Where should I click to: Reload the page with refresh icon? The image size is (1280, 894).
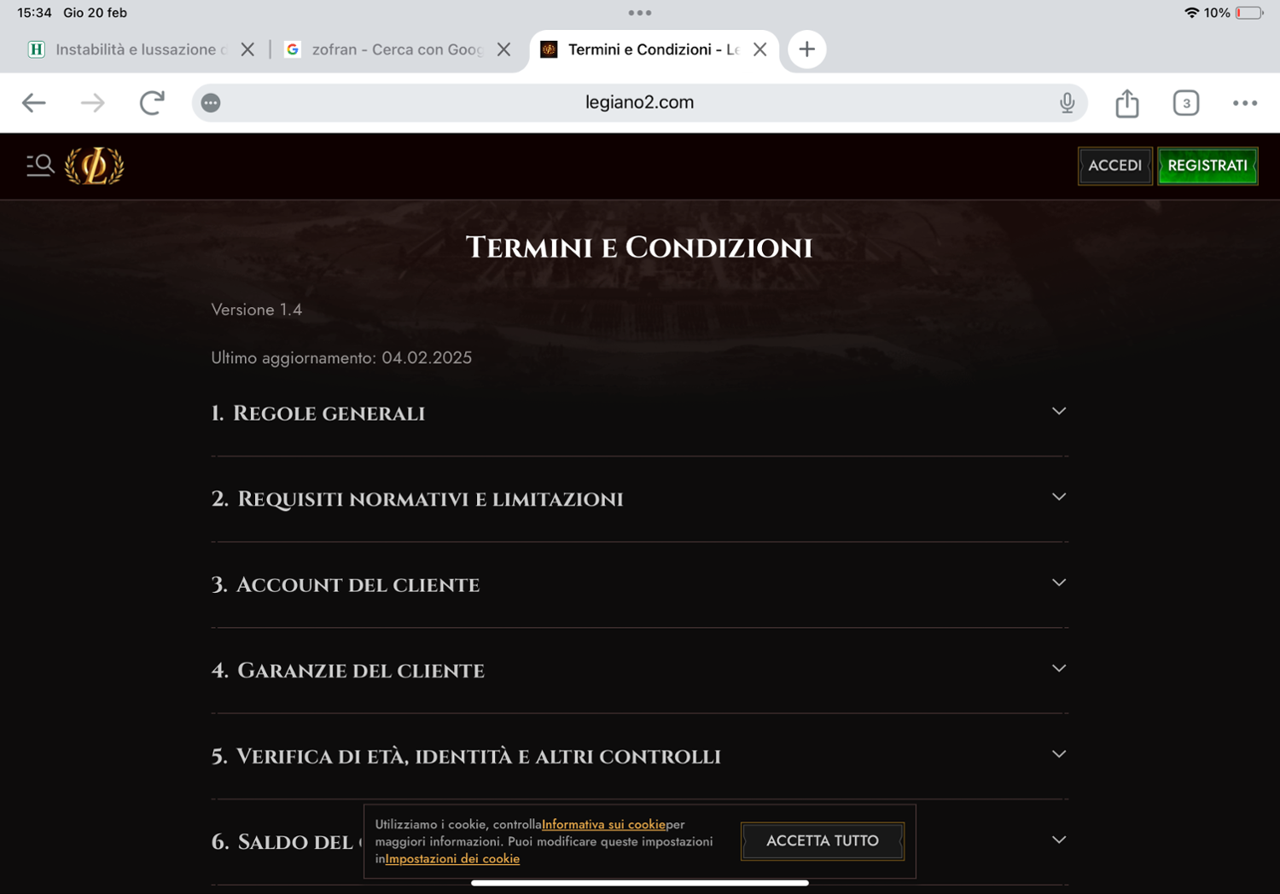(x=152, y=103)
